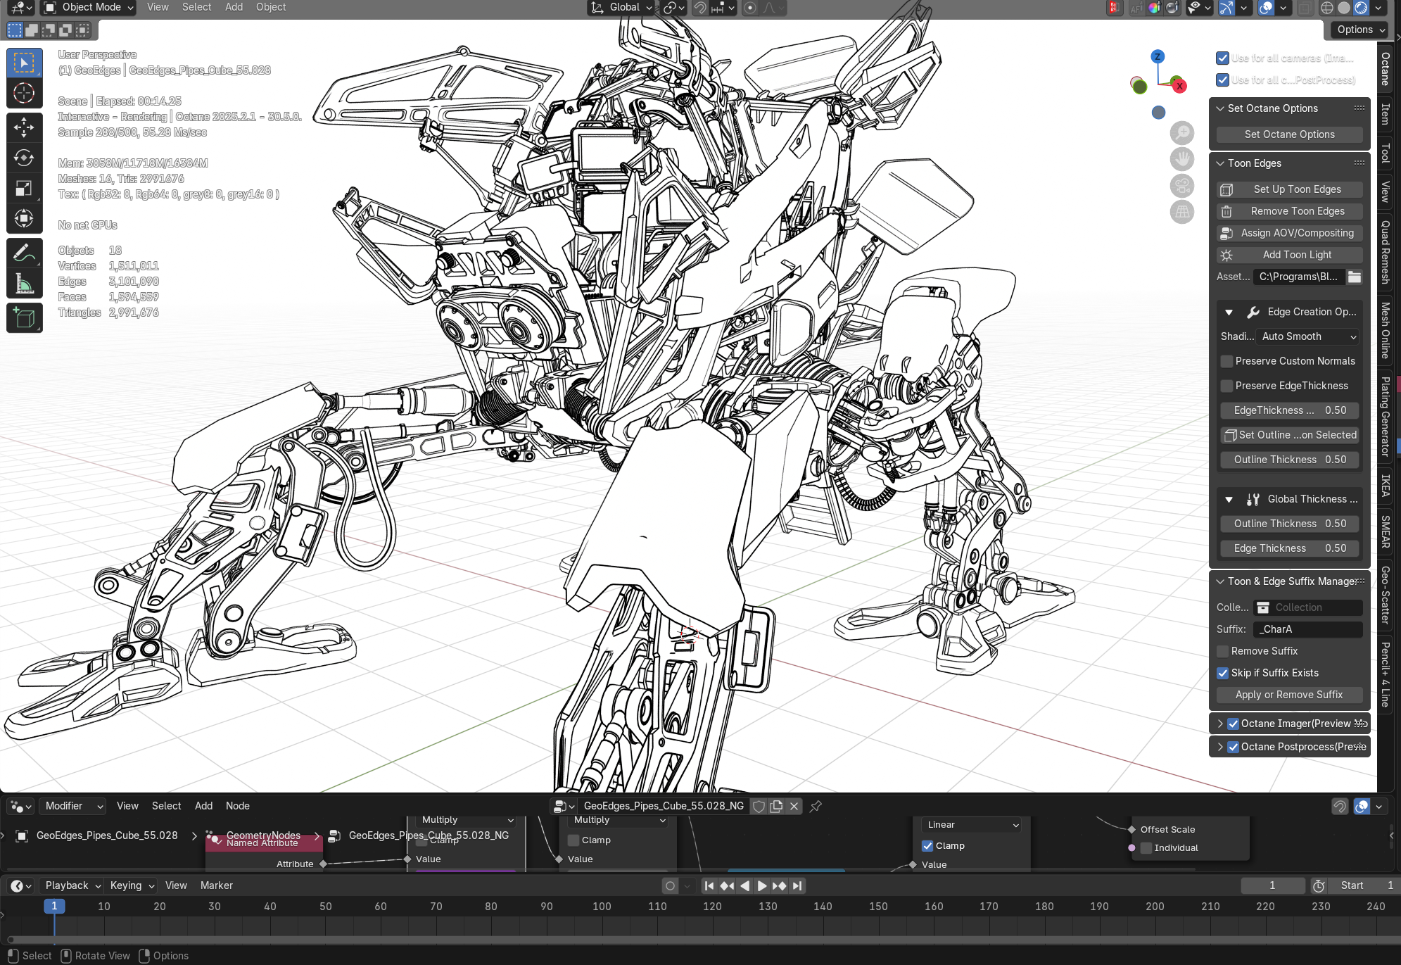Select the Select Box tool
1401x965 pixels.
[x=24, y=63]
